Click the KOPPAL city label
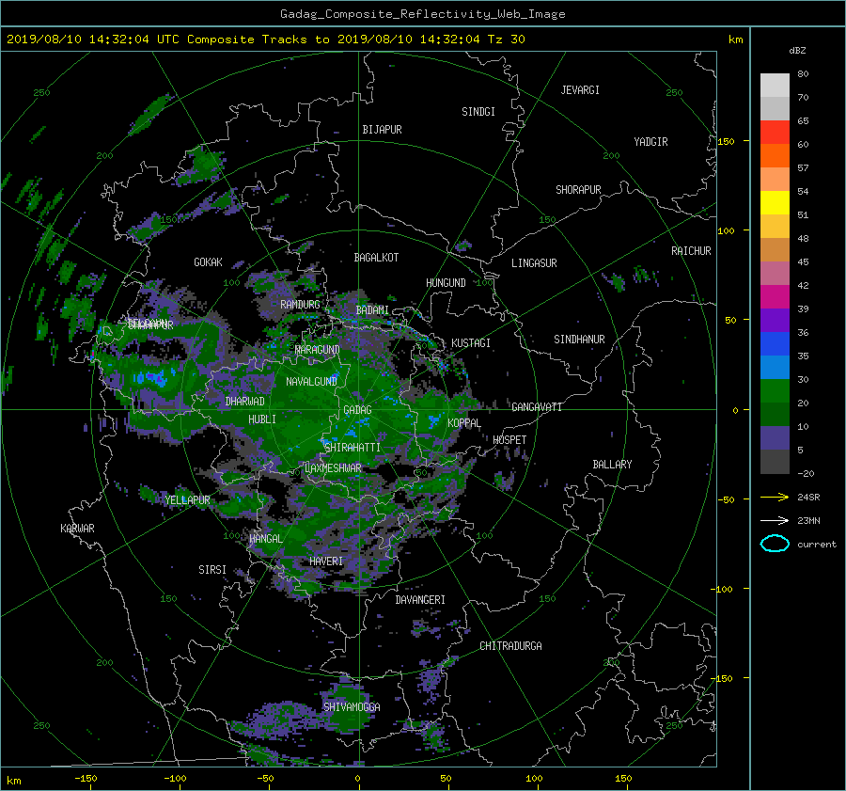This screenshot has height=791, width=846. click(464, 423)
